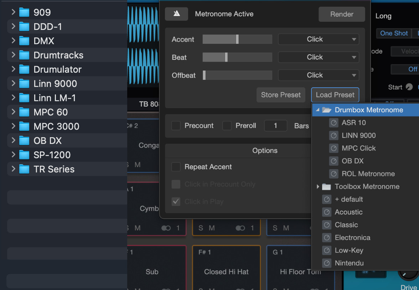The width and height of the screenshot is (419, 290).
Task: Enable the Preroll checkbox
Action: tap(227, 126)
